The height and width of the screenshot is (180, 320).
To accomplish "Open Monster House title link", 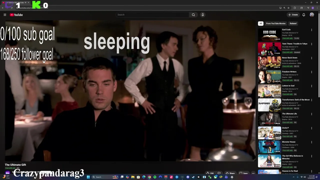I will 289,142.
